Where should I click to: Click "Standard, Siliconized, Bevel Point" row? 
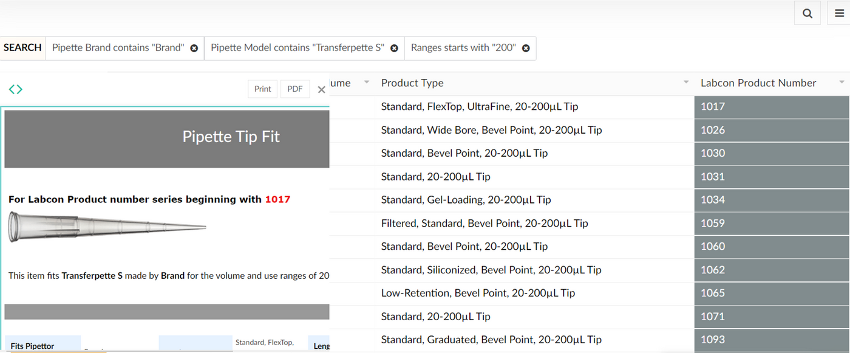point(491,270)
